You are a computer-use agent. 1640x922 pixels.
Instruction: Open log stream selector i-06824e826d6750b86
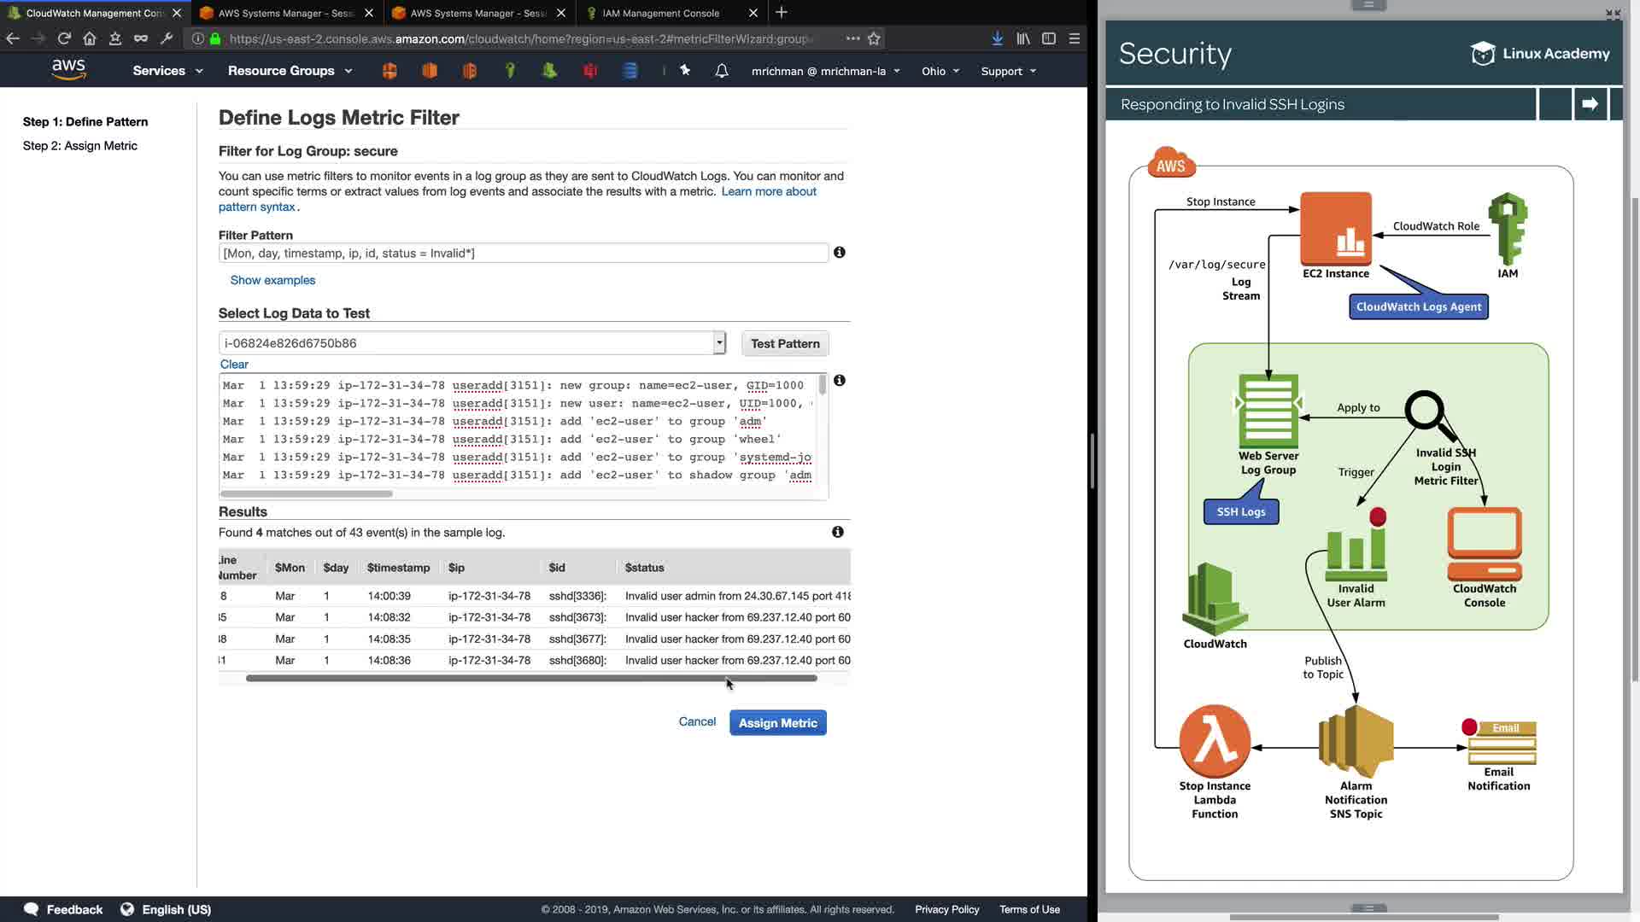(x=472, y=343)
